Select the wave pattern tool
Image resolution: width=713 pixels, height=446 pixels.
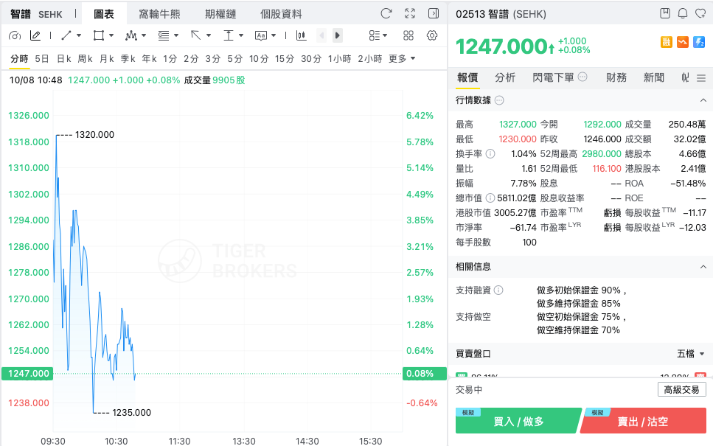[131, 35]
